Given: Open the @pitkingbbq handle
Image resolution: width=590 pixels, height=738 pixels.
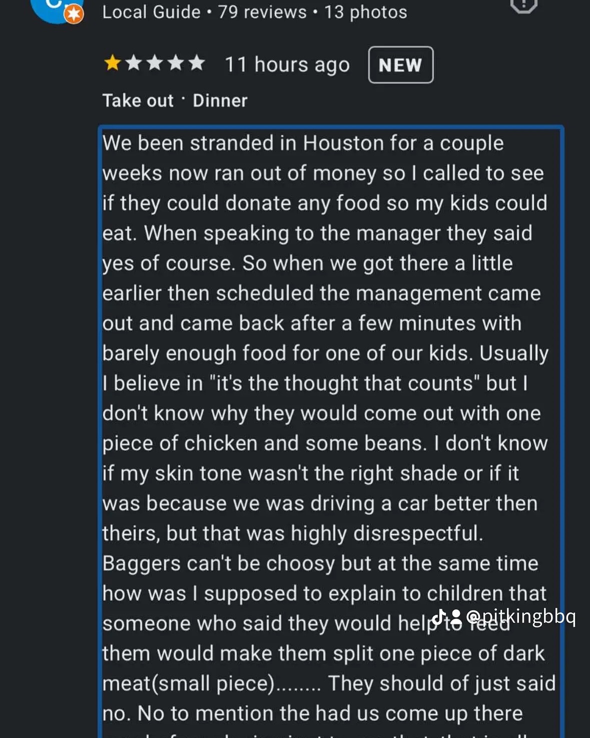Looking at the screenshot, I should coord(521,617).
